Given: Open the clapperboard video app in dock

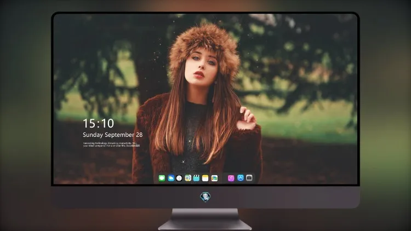Looking at the screenshot, I should point(196,178).
